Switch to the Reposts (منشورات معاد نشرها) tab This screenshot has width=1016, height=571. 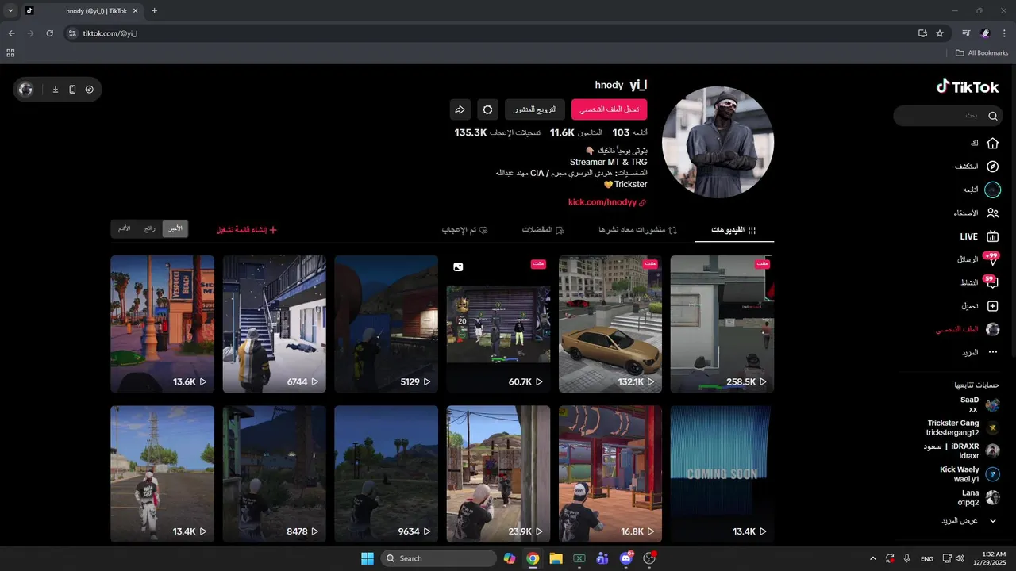(637, 230)
